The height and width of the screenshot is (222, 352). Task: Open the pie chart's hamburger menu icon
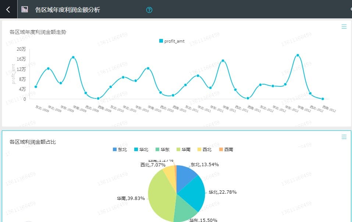tap(344, 137)
